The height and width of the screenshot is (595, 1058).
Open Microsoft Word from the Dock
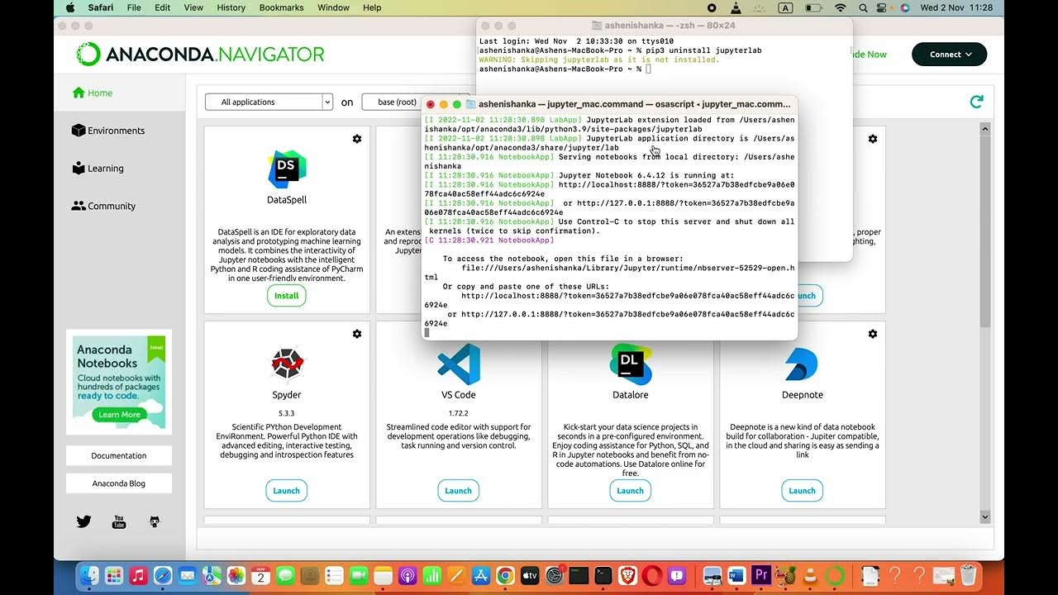coord(737,575)
